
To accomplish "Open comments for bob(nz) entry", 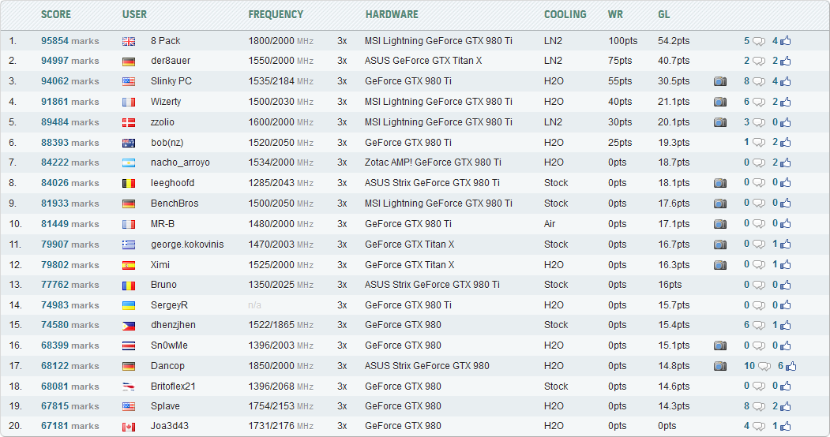I will tap(759, 143).
